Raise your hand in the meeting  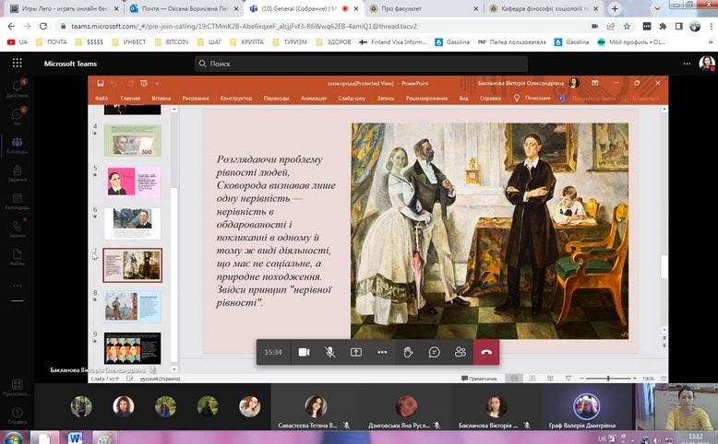[x=408, y=352]
